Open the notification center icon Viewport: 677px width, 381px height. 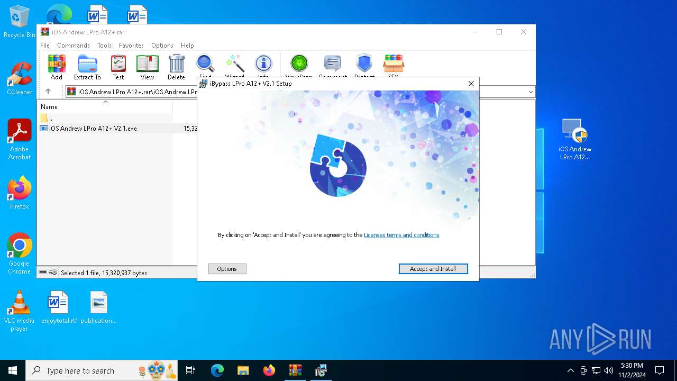(x=660, y=370)
